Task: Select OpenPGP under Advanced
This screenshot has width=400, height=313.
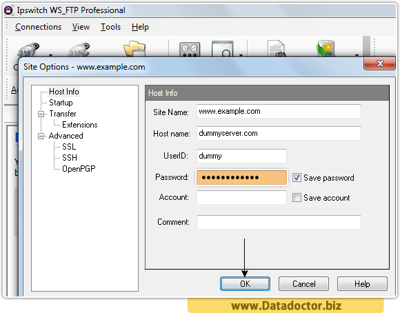Action: (x=79, y=169)
